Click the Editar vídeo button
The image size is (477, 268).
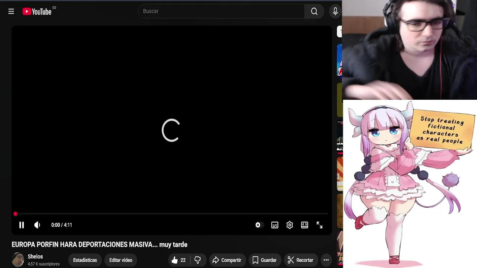tap(121, 260)
